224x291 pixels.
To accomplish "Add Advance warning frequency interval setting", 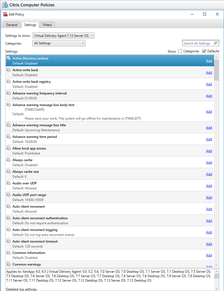I will pyautogui.click(x=209, y=96).
